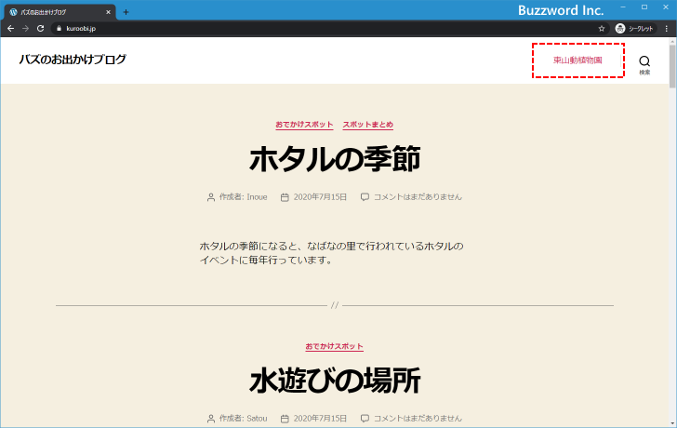The width and height of the screenshot is (677, 428).
Task: Close the バズのお出かけブログ browser tab
Action: click(109, 12)
